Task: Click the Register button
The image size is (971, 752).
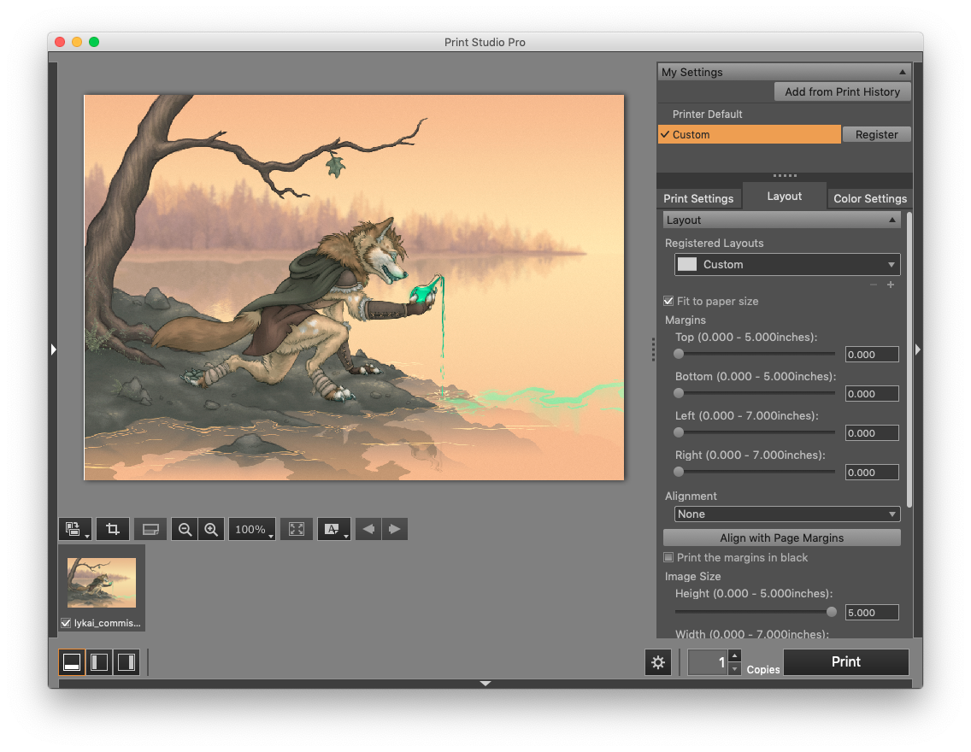Action: click(876, 134)
